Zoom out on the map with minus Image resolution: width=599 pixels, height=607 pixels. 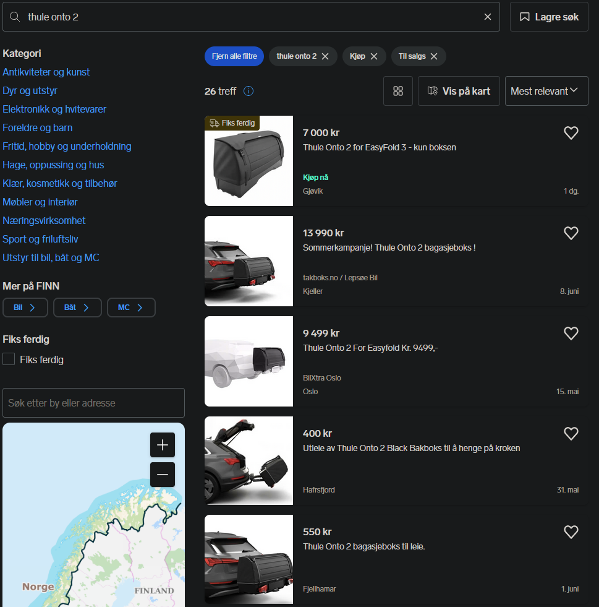click(x=163, y=475)
